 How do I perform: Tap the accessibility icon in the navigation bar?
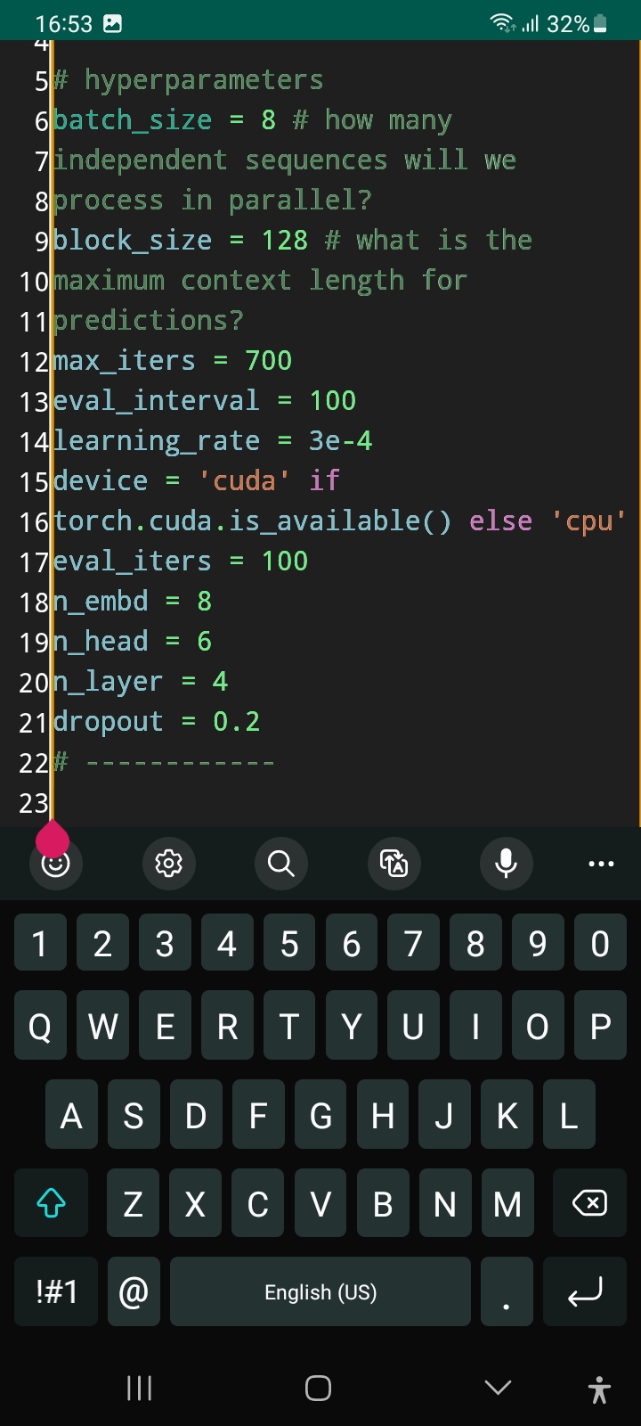click(599, 1388)
